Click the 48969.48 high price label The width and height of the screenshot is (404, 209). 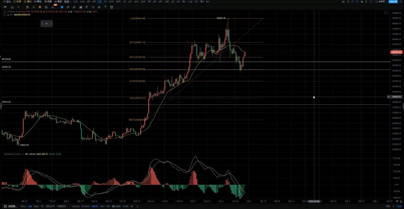pos(221,18)
